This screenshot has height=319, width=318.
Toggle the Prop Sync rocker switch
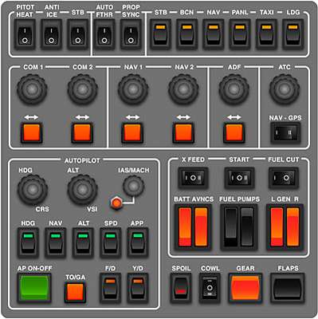point(131,34)
